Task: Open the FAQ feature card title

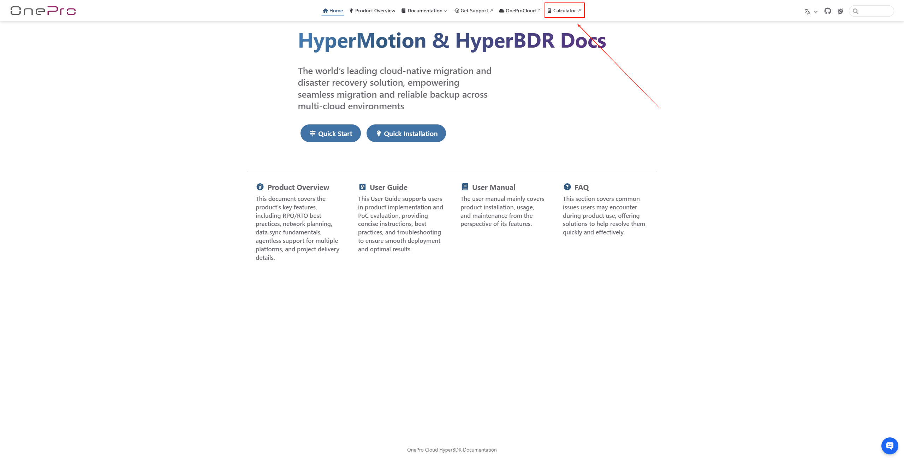Action: tap(582, 187)
